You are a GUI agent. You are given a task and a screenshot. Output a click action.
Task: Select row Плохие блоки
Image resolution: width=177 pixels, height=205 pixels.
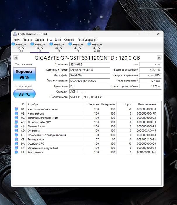86,126
